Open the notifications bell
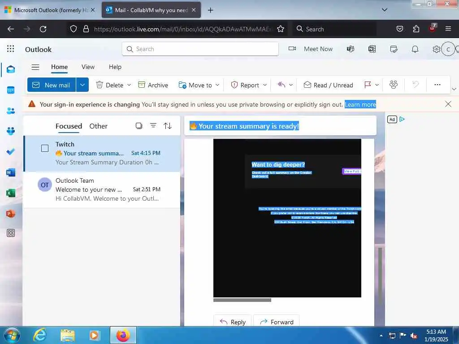459x344 pixels. click(x=415, y=49)
